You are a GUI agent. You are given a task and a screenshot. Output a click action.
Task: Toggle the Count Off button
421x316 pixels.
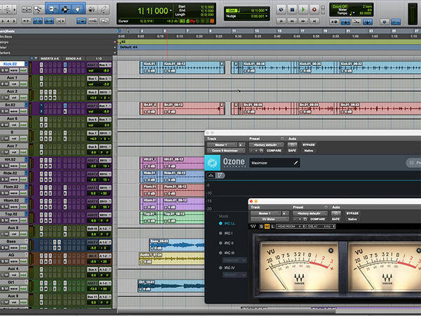click(340, 6)
